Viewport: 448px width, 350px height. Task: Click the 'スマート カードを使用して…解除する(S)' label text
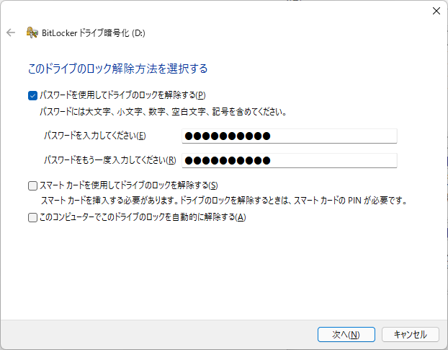(128, 185)
